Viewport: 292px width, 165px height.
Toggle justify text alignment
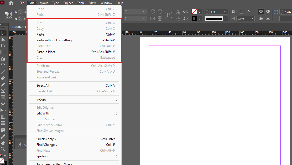268,12
